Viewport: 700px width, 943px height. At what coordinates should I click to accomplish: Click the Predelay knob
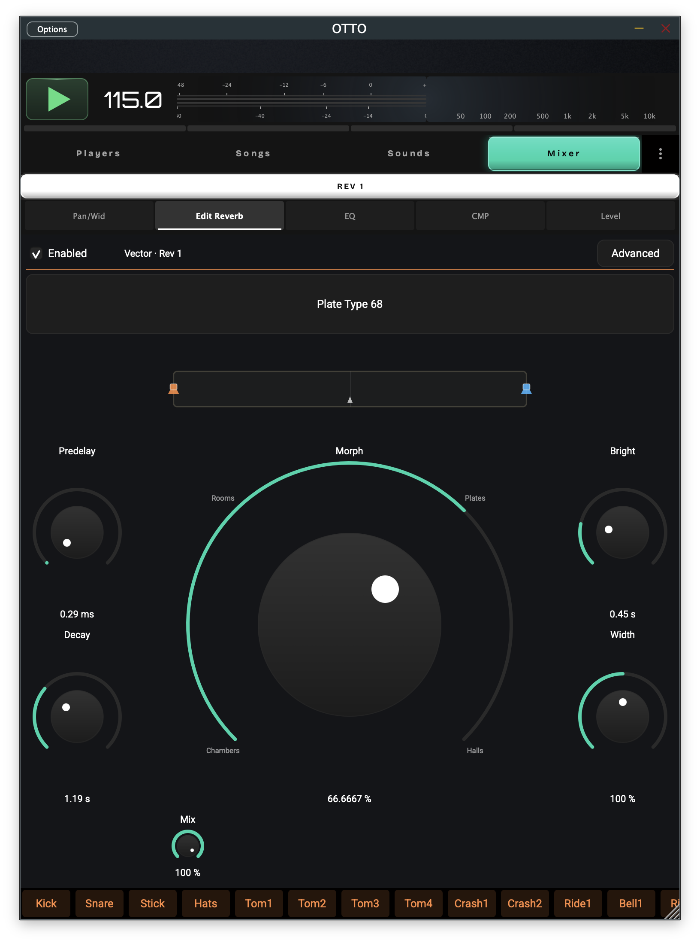tap(77, 532)
